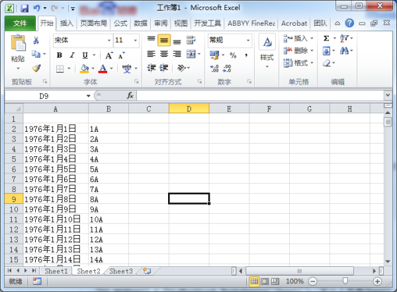Click the red font color A
The width and height of the screenshot is (397, 292).
coord(103,68)
